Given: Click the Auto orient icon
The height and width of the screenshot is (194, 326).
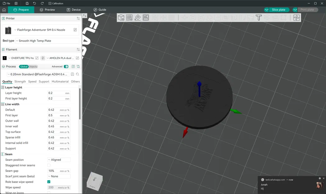Looking at the screenshot, I should tap(138, 17).
